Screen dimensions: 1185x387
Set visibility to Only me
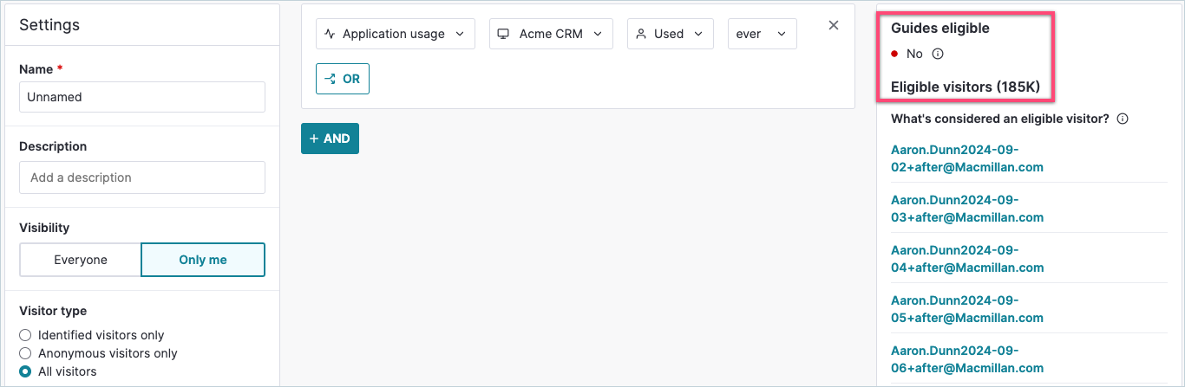[x=203, y=260]
